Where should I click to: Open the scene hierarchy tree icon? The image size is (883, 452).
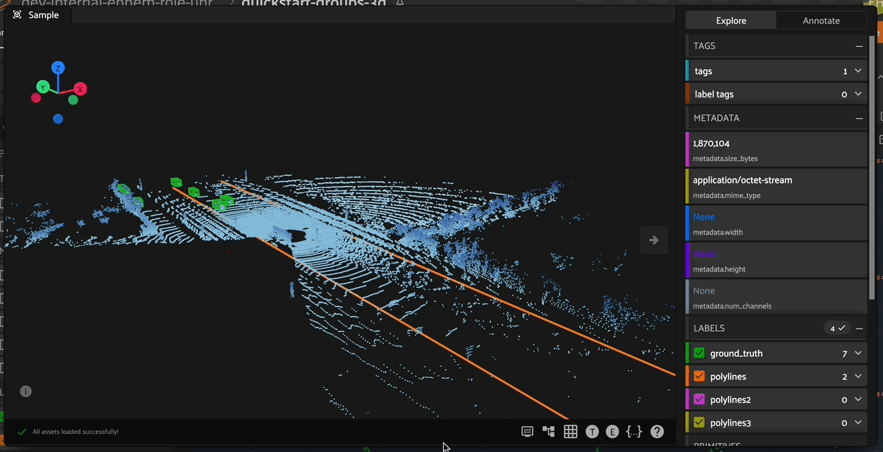[x=549, y=431]
